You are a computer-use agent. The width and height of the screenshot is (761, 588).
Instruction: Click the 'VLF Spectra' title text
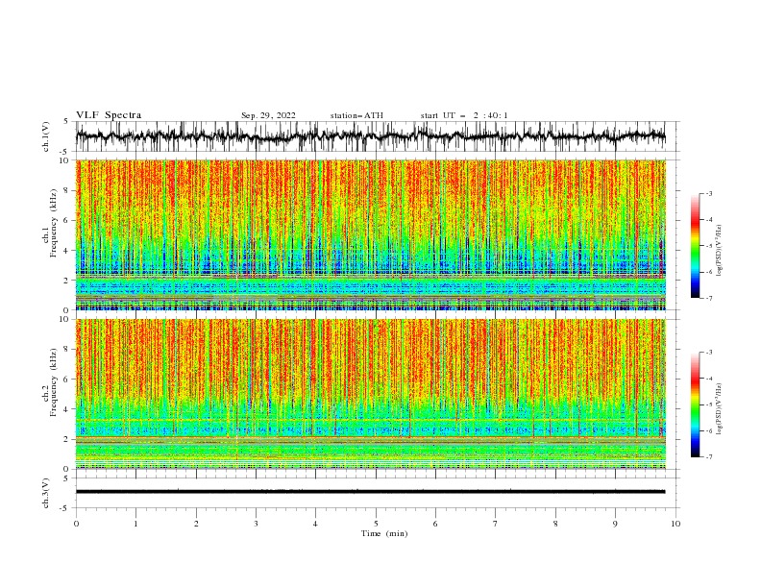pyautogui.click(x=109, y=115)
